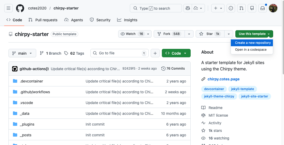Viewport: 284px width, 145px height.
Task: Fork the repository
Action: pyautogui.click(x=169, y=34)
